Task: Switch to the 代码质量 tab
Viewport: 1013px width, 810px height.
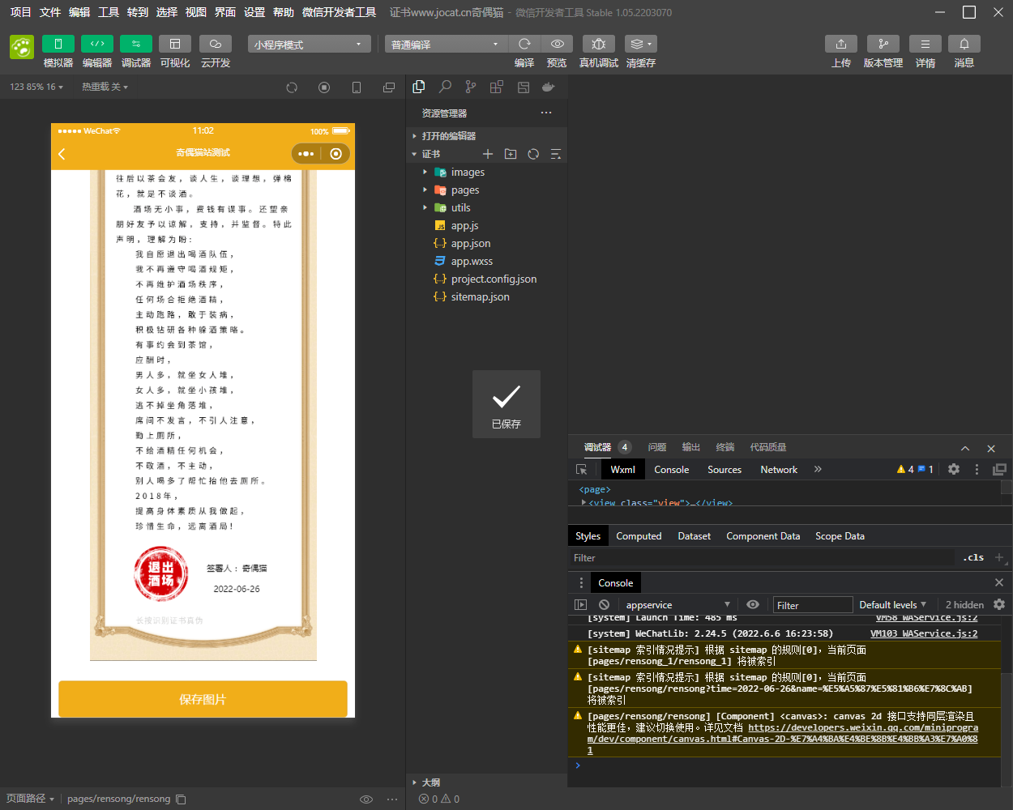Action: coord(768,447)
